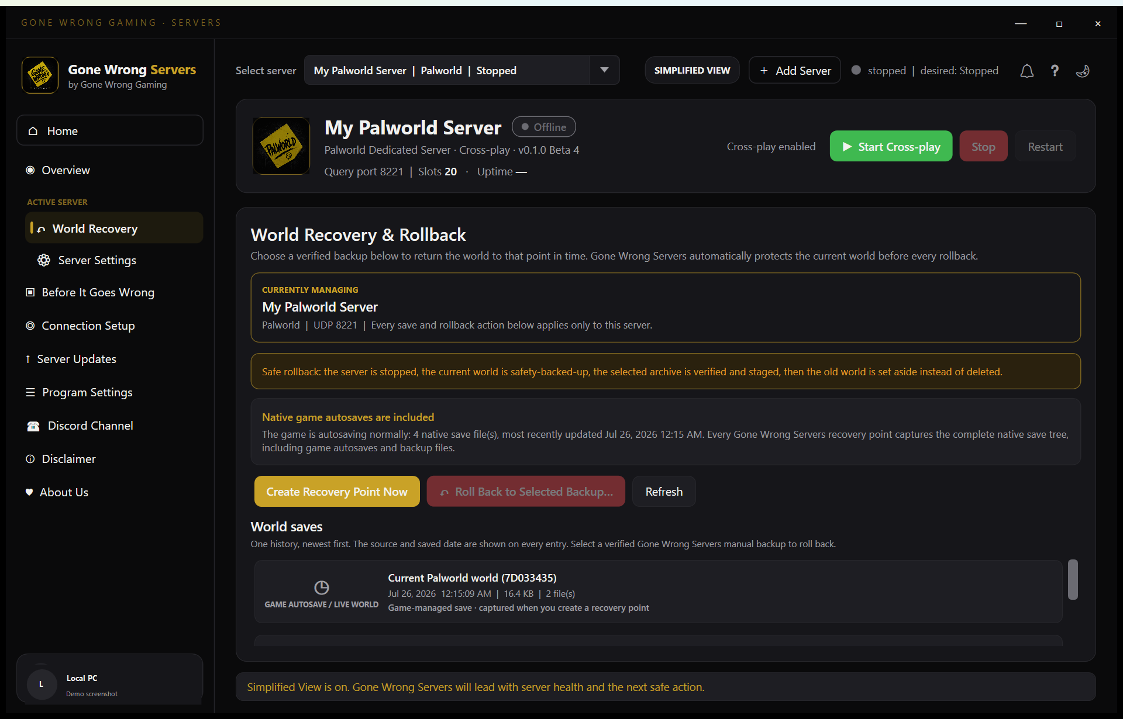Image resolution: width=1123 pixels, height=719 pixels.
Task: Click the grey stopped status dot
Action: tap(856, 70)
